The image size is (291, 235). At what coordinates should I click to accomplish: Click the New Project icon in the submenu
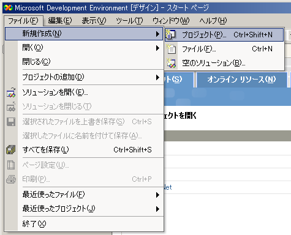(x=170, y=34)
